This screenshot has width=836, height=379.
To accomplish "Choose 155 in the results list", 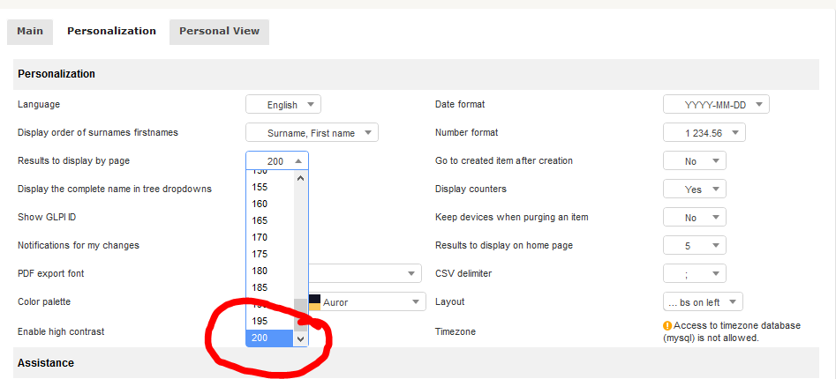I will point(270,188).
